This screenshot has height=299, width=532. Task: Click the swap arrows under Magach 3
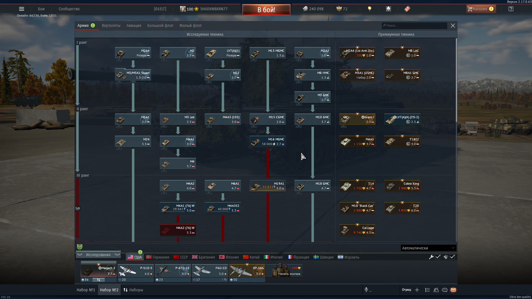coord(99,280)
